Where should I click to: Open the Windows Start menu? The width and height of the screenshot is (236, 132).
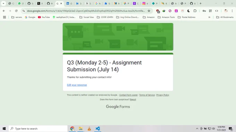(x=4, y=129)
